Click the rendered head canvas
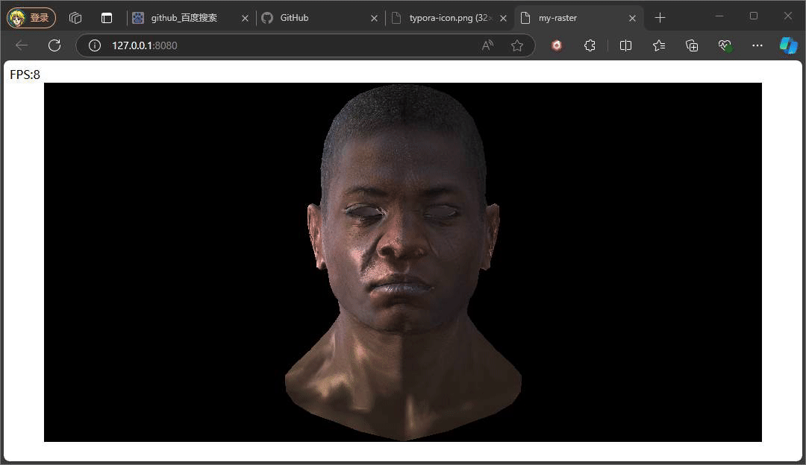The image size is (806, 465). (x=403, y=262)
